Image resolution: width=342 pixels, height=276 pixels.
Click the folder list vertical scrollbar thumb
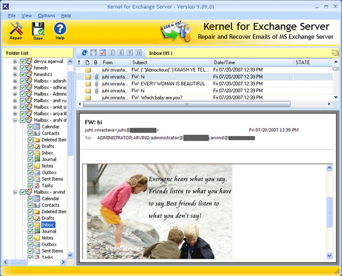[x=70, y=113]
